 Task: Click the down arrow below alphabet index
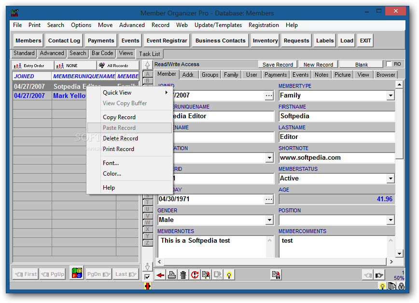[x=147, y=266]
